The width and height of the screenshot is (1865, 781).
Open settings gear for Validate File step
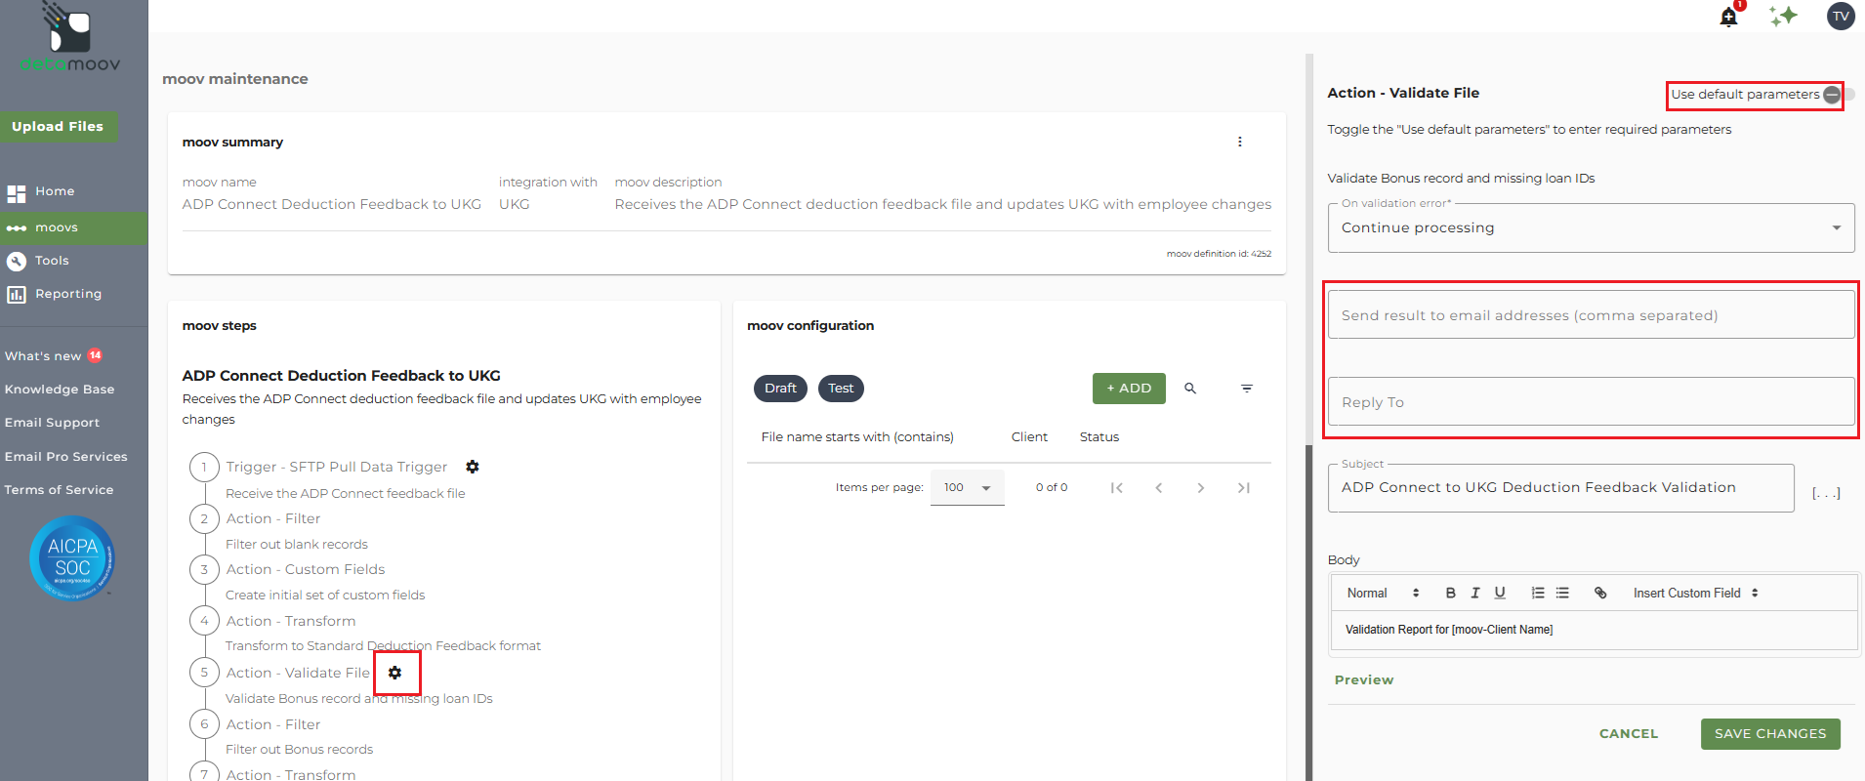tap(395, 673)
